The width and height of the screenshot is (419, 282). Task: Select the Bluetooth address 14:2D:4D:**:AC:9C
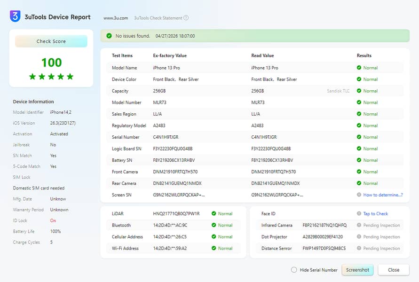click(170, 225)
